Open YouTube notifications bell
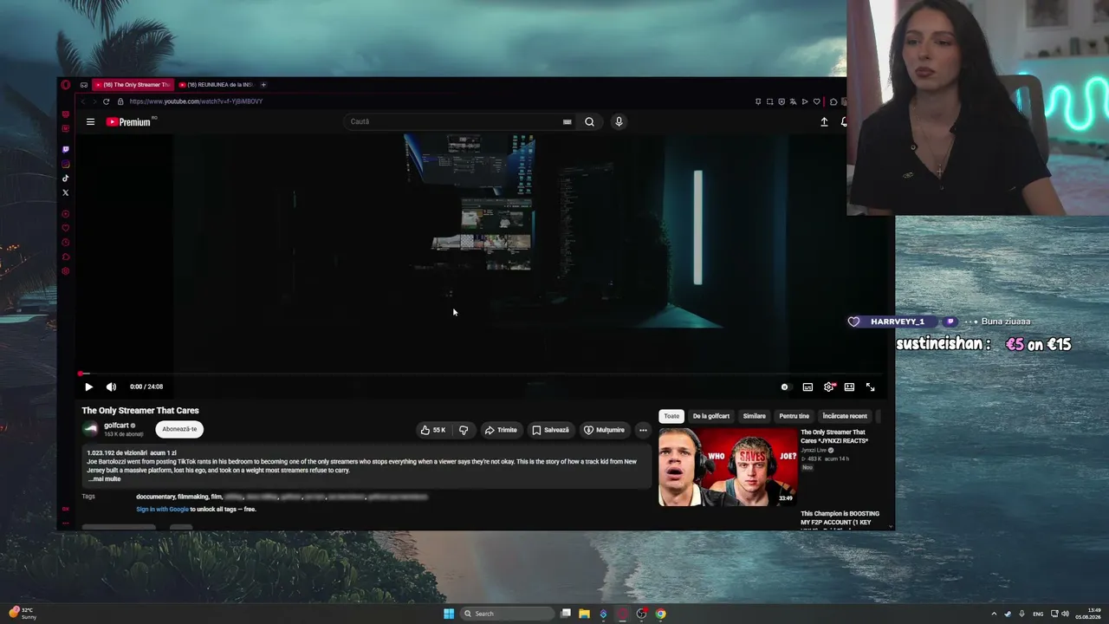Image resolution: width=1109 pixels, height=624 pixels. click(844, 122)
